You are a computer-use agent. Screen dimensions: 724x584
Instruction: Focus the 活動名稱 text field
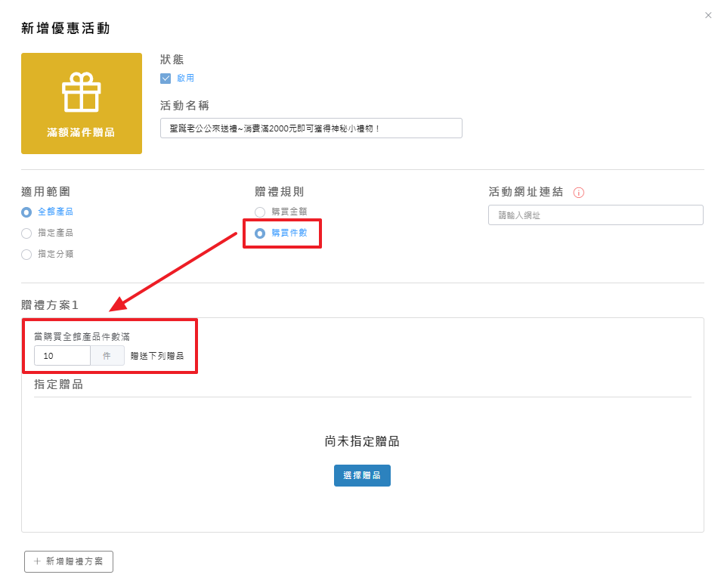311,128
